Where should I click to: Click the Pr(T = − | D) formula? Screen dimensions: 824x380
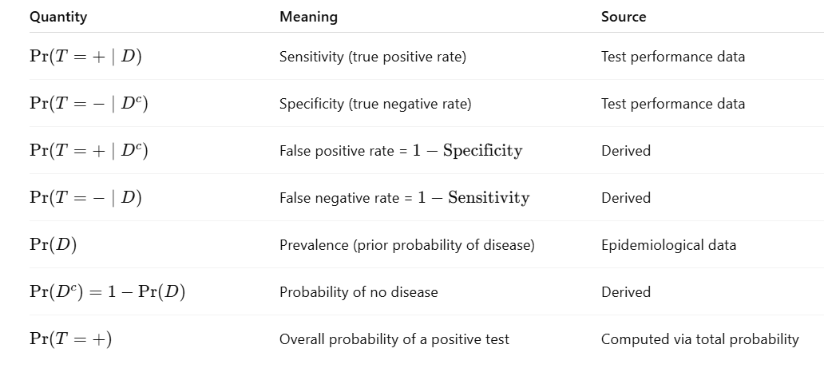pyautogui.click(x=85, y=197)
